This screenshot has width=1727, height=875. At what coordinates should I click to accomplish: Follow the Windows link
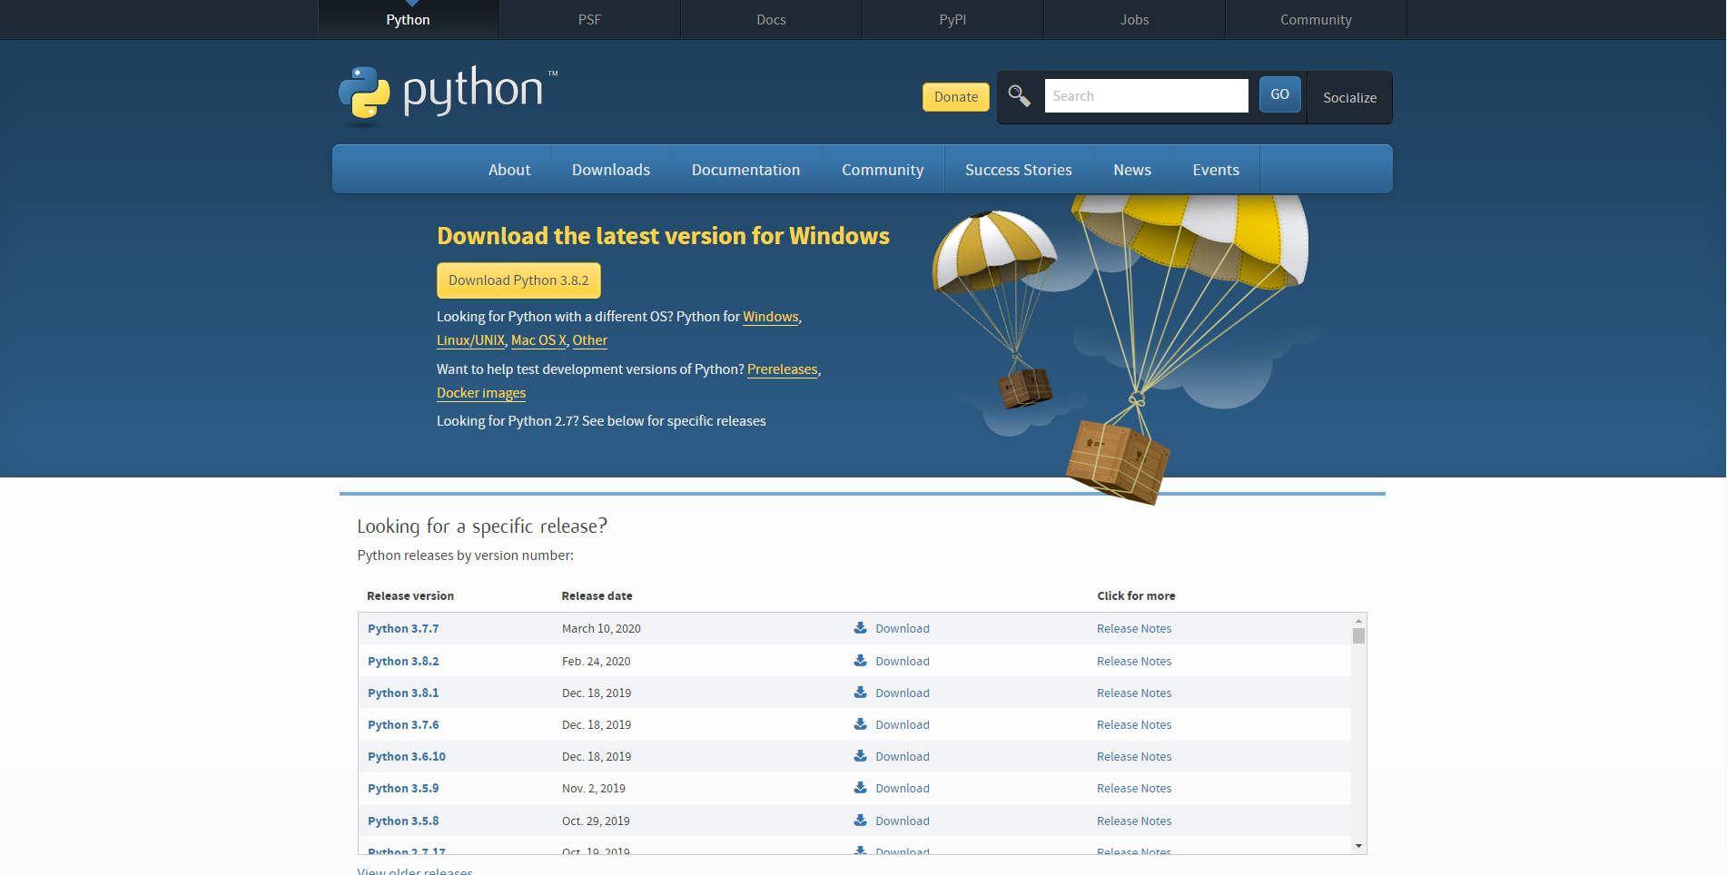point(771,317)
